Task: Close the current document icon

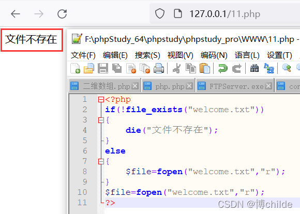Action: pyautogui.click(x=131, y=68)
